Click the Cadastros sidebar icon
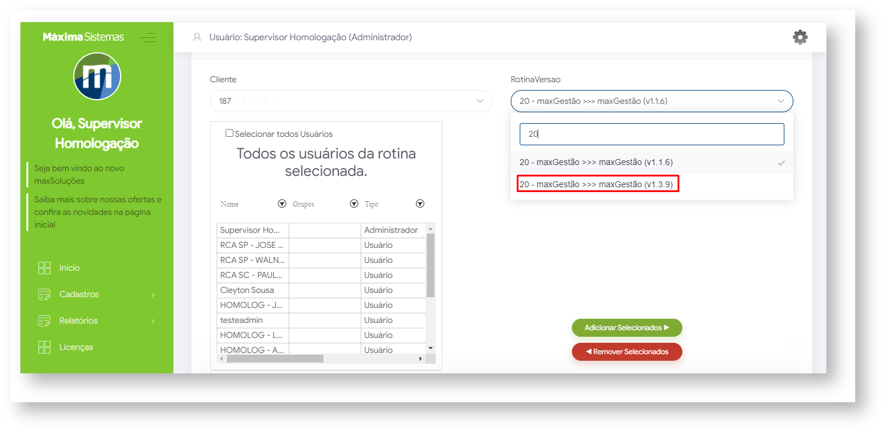Image resolution: width=884 pixels, height=431 pixels. click(x=44, y=294)
